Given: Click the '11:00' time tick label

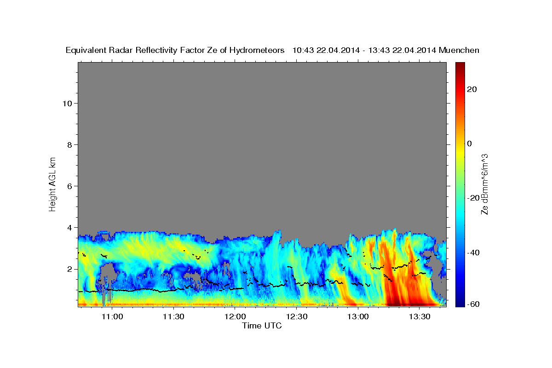Looking at the screenshot, I should (x=112, y=317).
